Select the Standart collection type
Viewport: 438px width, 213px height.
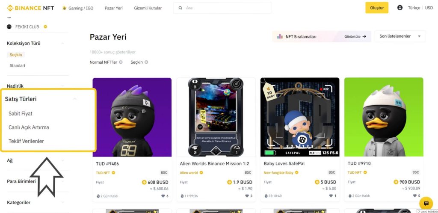point(17,65)
